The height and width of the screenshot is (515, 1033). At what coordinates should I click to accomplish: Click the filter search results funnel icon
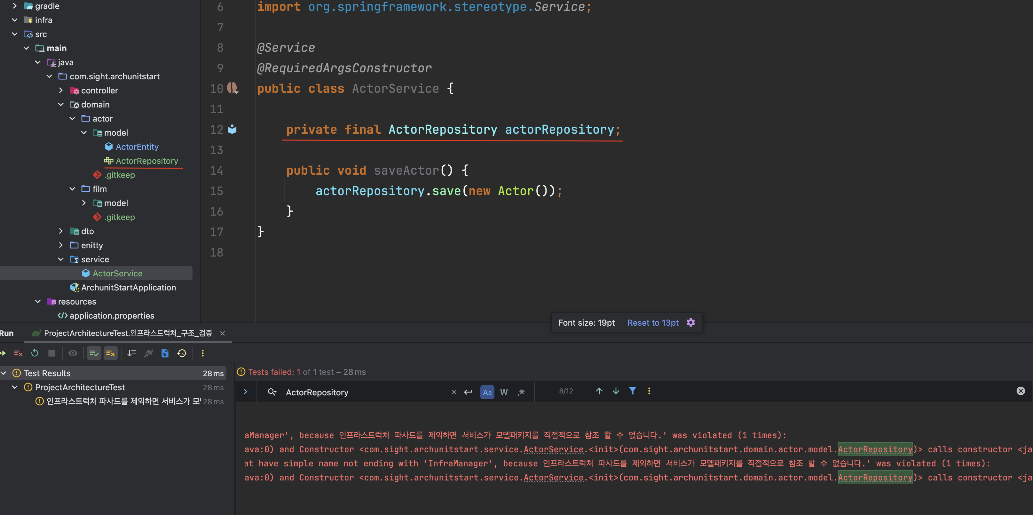(x=632, y=391)
